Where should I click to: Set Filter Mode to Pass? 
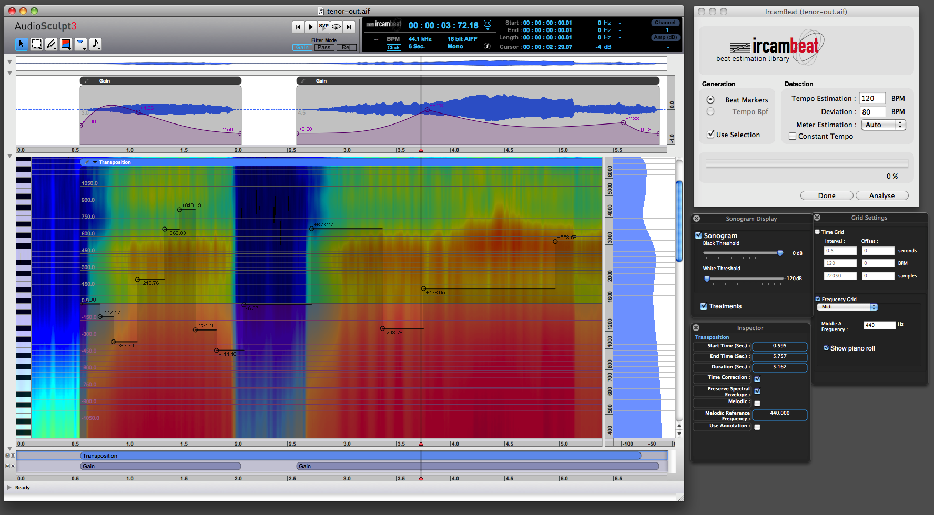click(x=324, y=47)
